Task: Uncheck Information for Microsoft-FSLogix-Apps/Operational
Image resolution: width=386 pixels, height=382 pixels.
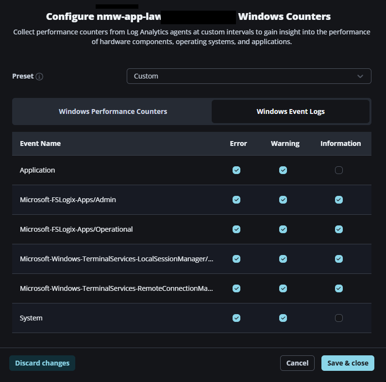Action: click(339, 229)
